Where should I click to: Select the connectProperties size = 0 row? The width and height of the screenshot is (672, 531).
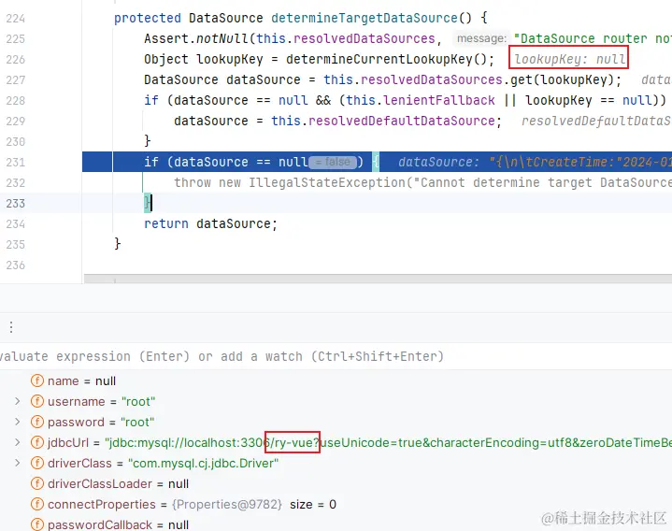[336, 504]
